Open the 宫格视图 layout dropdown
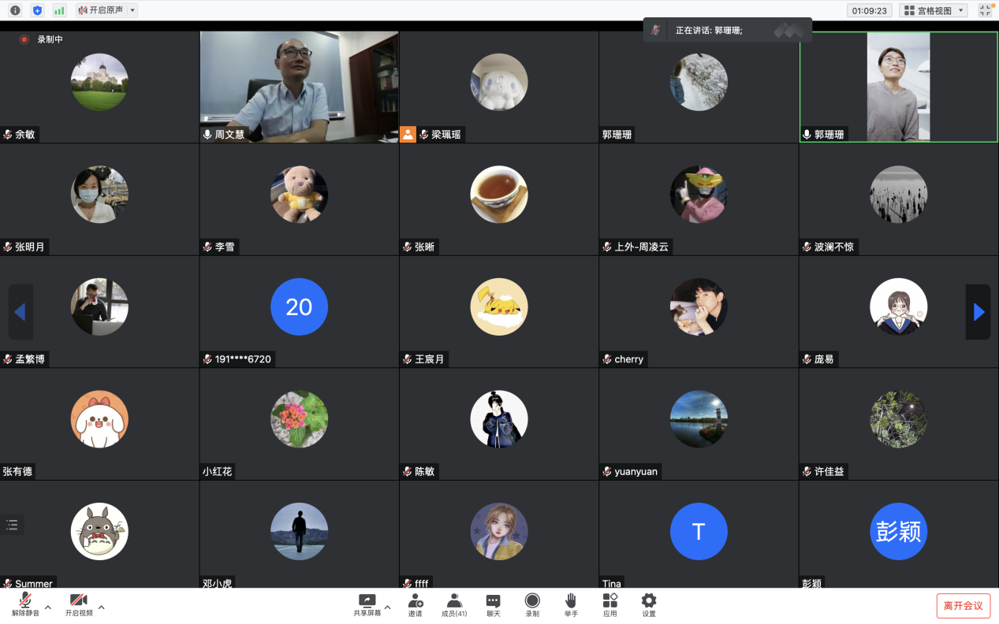The image size is (999, 624). pos(934,10)
